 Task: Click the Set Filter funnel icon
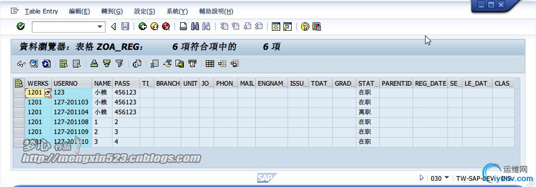tap(119, 64)
